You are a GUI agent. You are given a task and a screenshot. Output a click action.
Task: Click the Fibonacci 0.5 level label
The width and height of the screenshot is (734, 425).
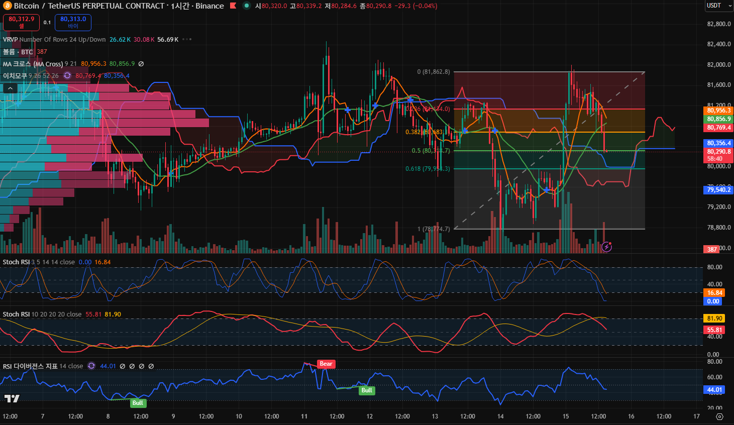tap(431, 151)
